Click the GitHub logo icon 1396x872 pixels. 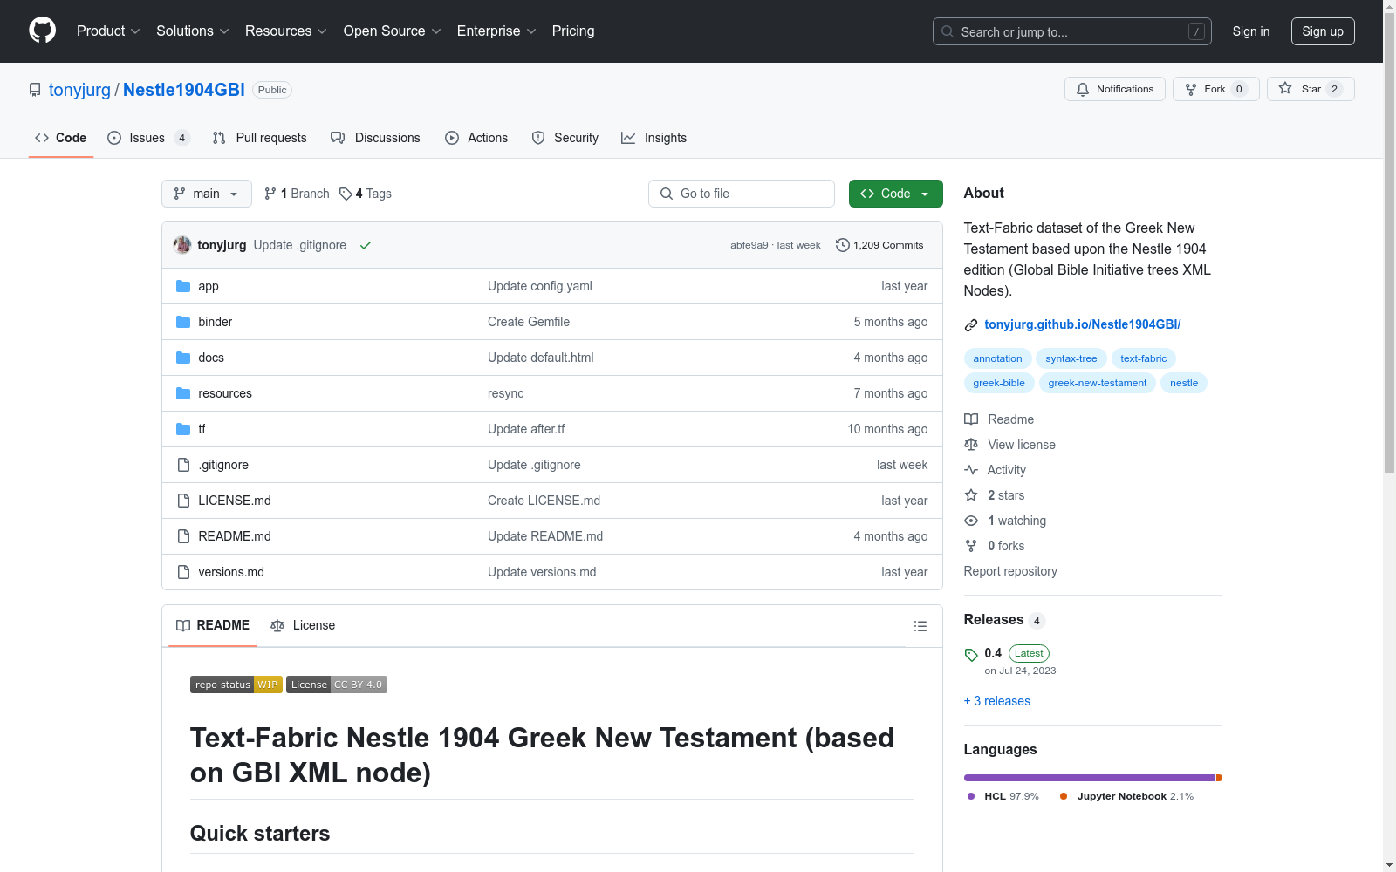click(42, 31)
